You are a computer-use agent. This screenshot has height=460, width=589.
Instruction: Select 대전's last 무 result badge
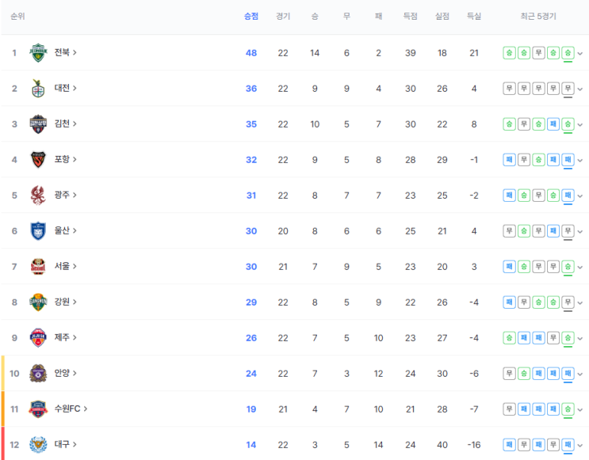point(568,89)
